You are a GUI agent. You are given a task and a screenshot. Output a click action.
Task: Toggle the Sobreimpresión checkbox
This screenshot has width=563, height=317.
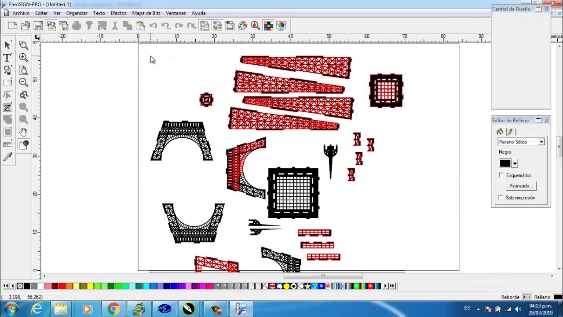(x=501, y=198)
